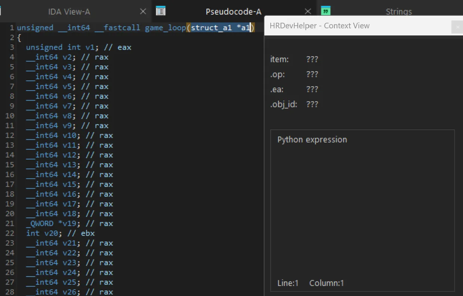Switch to the IDA View-A tab

point(69,12)
